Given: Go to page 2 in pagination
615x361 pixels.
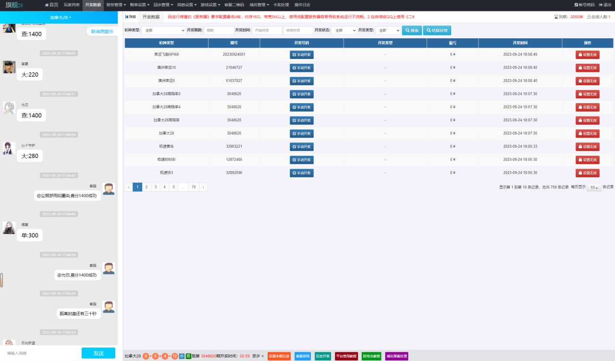Looking at the screenshot, I should (x=147, y=187).
